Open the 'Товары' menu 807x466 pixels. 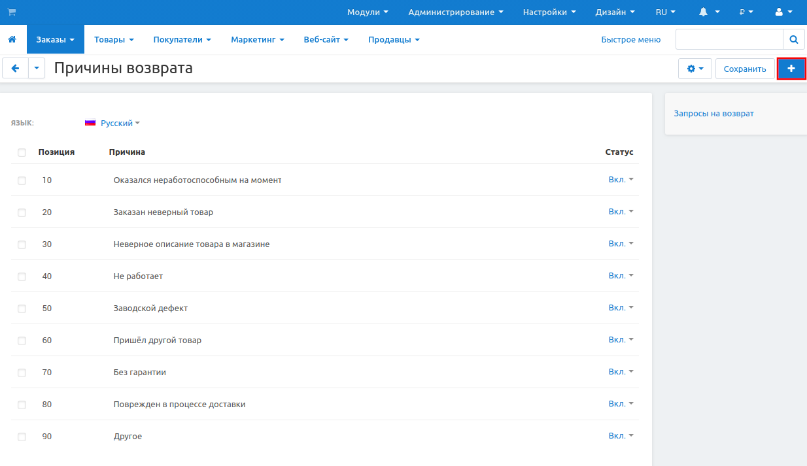[x=114, y=40]
